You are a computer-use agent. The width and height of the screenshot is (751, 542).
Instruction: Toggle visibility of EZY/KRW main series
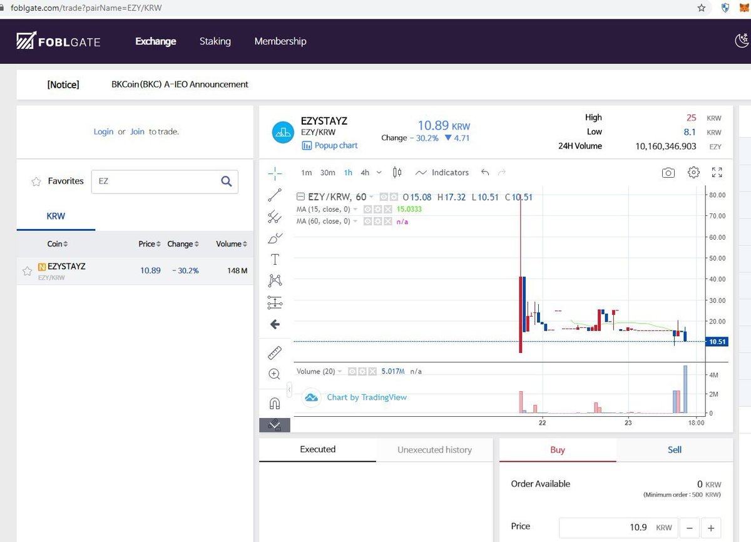384,197
